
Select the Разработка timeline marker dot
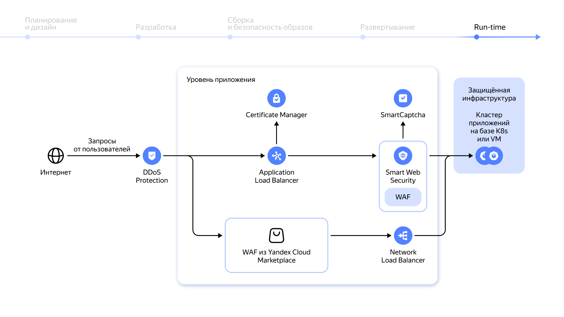click(138, 37)
